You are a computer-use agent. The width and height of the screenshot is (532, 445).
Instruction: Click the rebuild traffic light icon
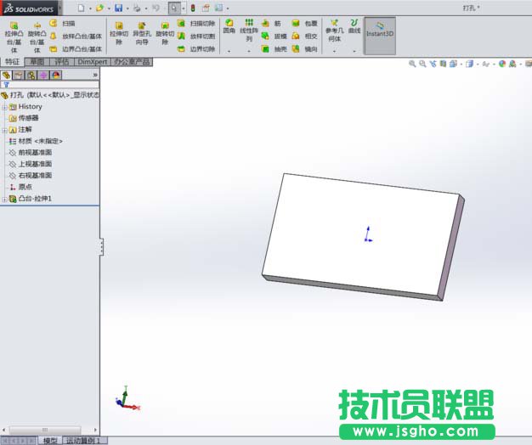coord(193,8)
